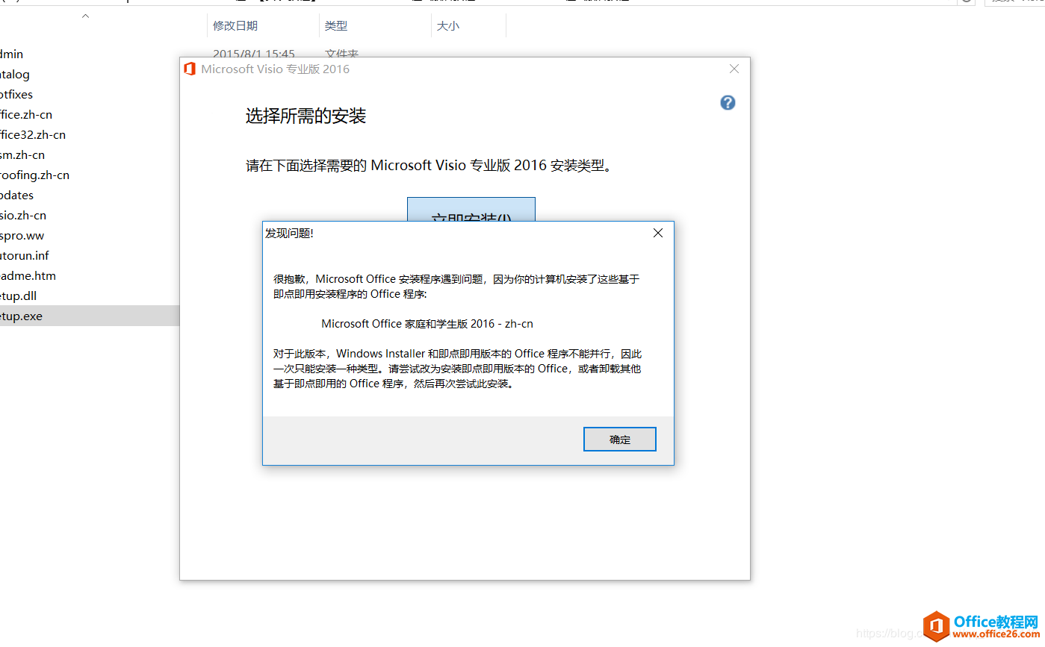Click the 立即安装 install now button
The height and width of the screenshot is (647, 1045).
coord(471,210)
